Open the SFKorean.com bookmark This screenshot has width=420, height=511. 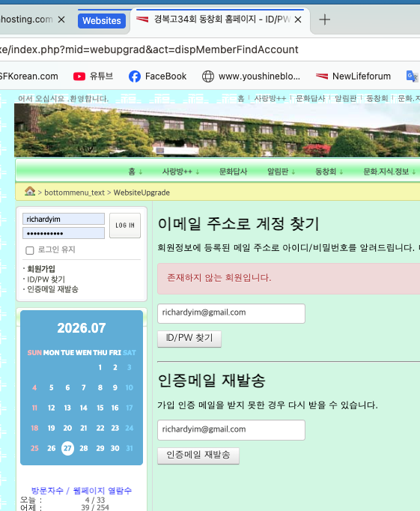pos(28,76)
